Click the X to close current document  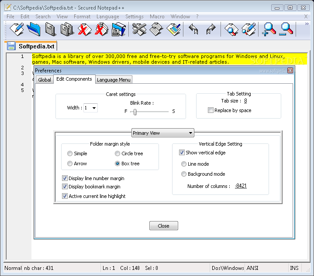306,17
